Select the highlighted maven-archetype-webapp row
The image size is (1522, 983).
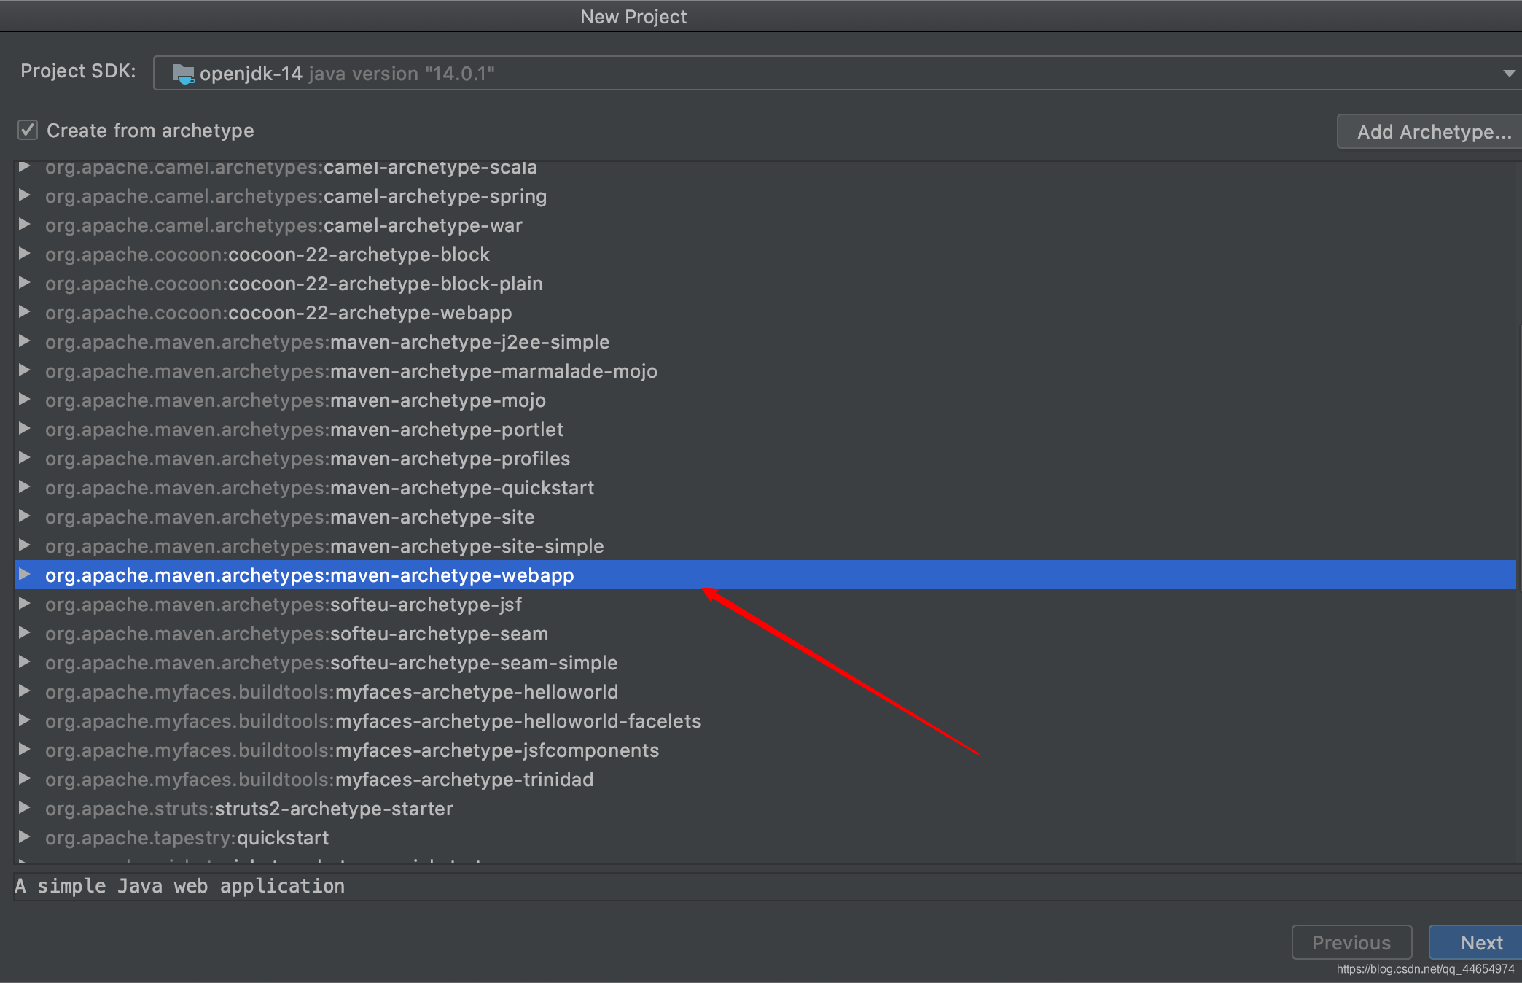[765, 575]
